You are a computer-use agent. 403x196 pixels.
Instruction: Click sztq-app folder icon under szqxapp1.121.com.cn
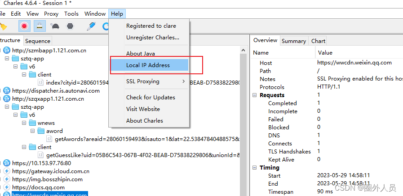click(15, 107)
